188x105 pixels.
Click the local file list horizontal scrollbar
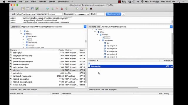pos(43,87)
